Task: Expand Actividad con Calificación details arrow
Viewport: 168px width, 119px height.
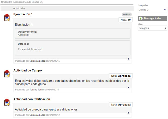Action: [x=128, y=113]
